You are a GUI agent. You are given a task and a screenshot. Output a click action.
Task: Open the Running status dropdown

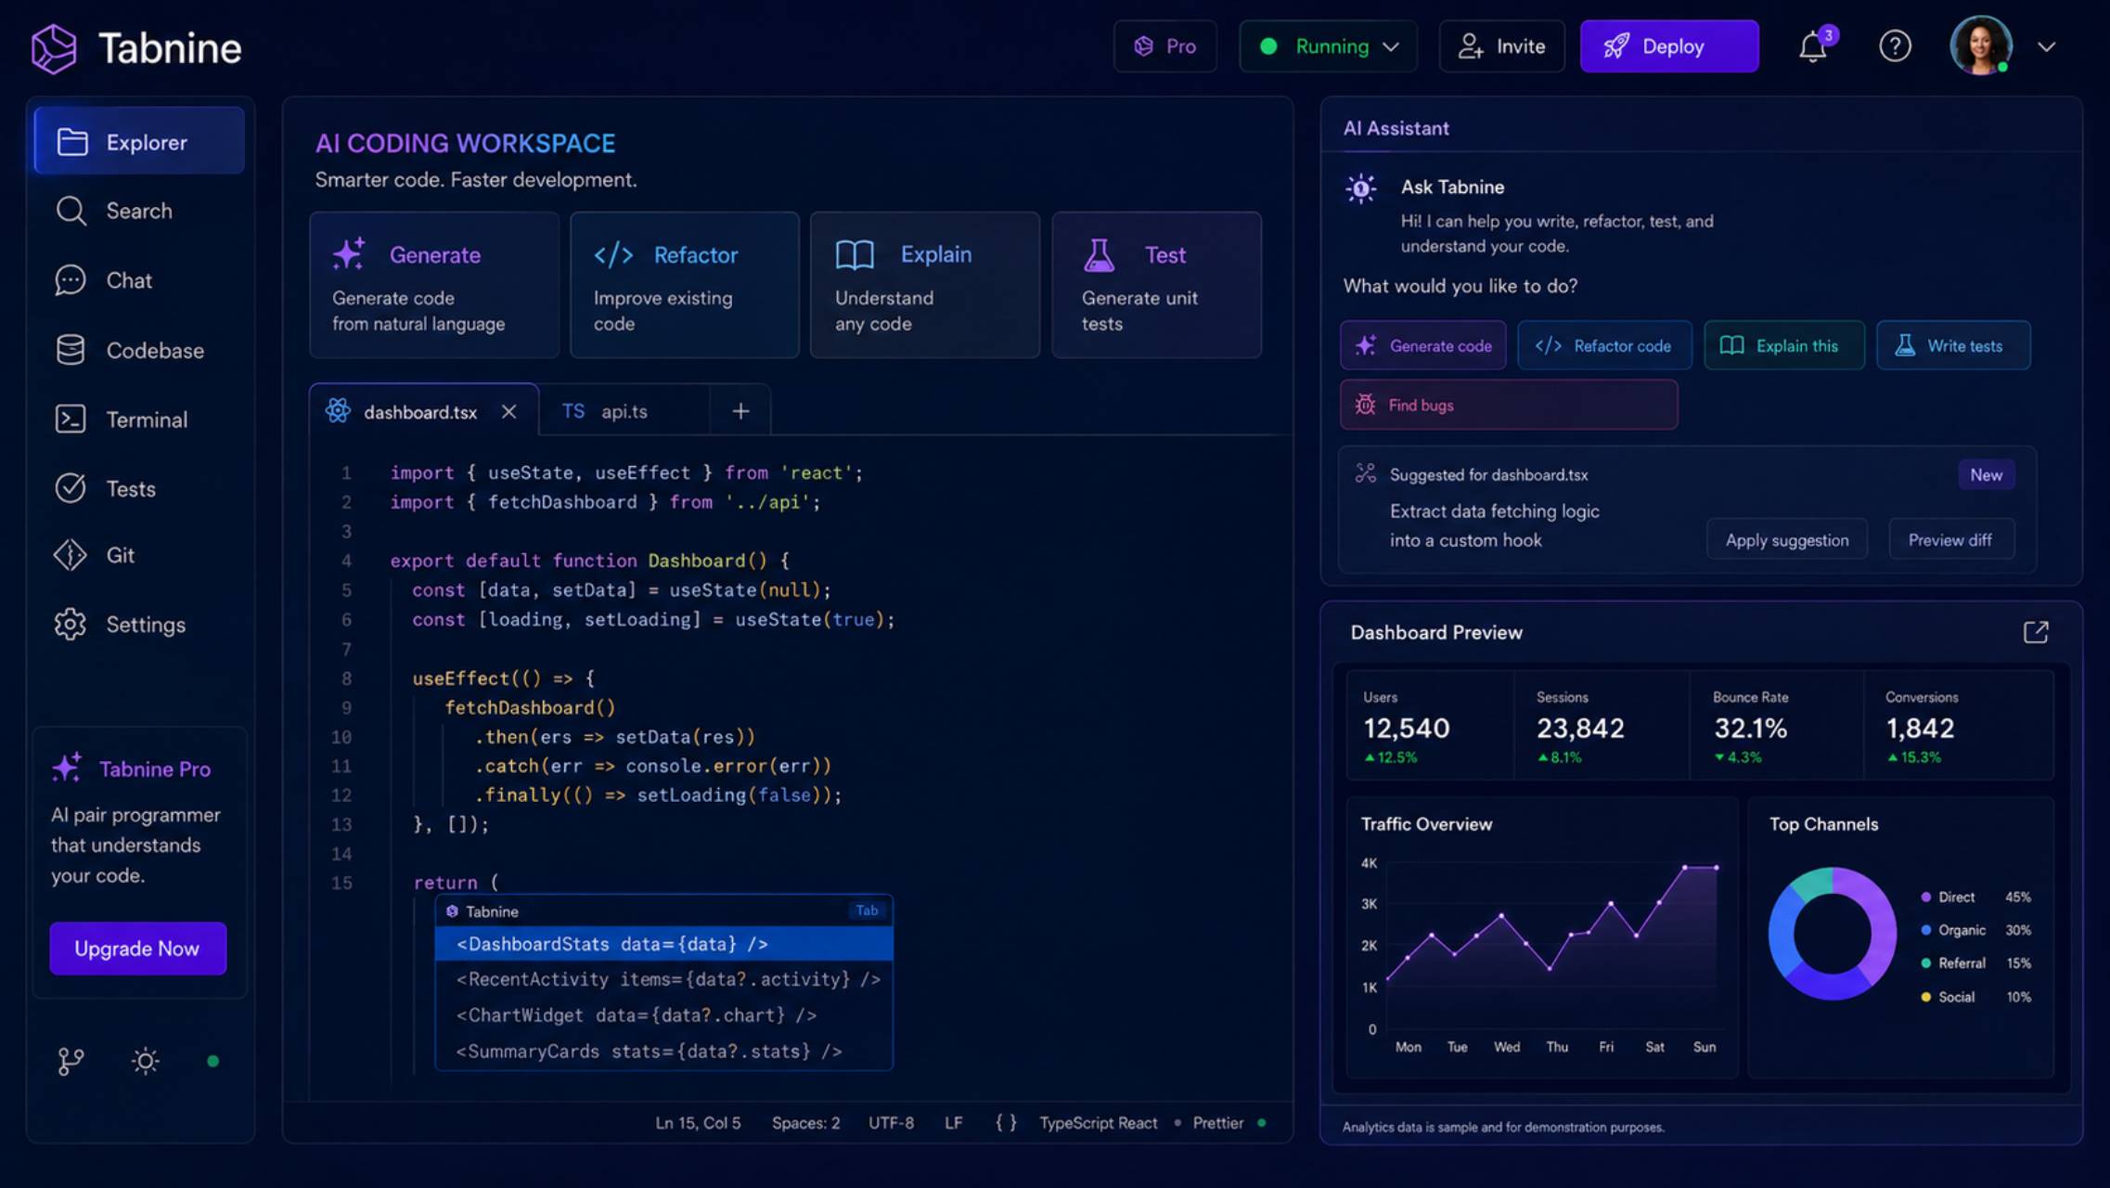1328,46
